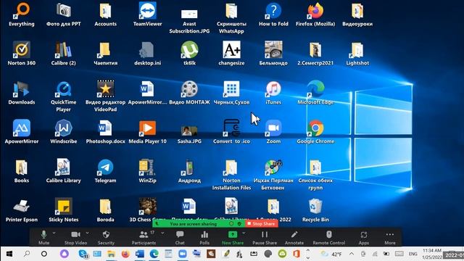
Task: Show the Participants panel
Action: (144, 237)
